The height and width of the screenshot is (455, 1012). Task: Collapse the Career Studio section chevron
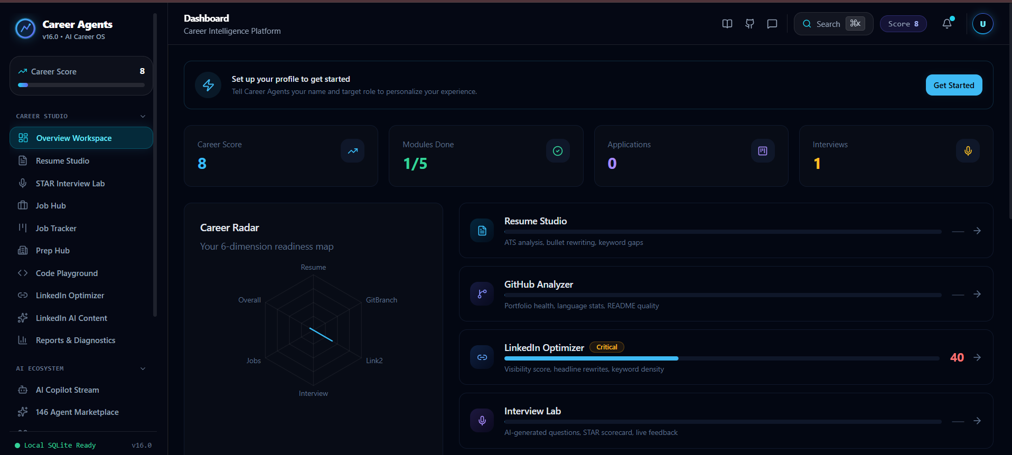143,116
